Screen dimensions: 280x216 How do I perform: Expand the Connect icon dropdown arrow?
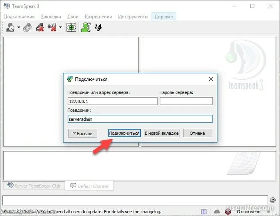coord(19,27)
